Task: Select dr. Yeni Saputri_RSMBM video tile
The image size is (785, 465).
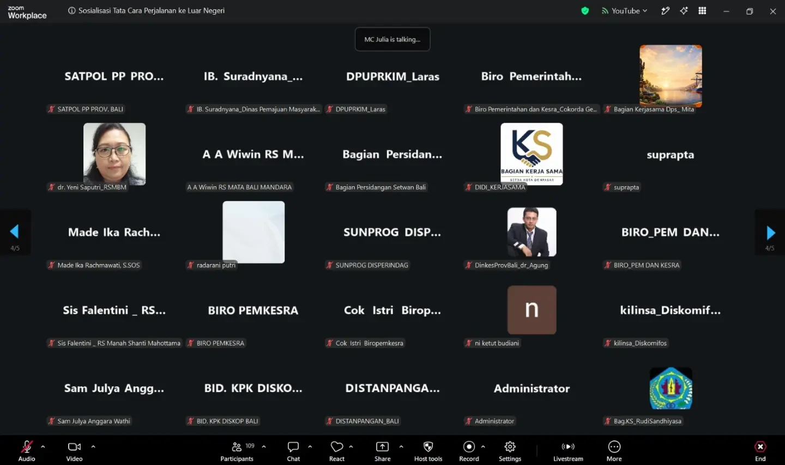Action: click(114, 154)
